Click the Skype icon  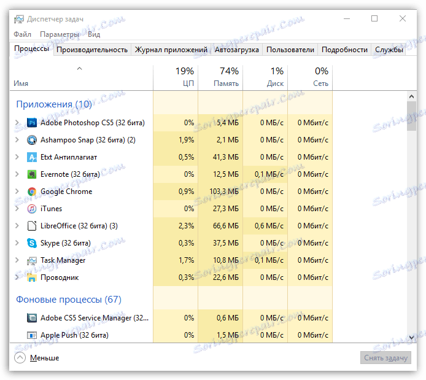(32, 243)
